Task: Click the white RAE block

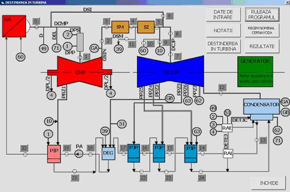Action: (227, 128)
